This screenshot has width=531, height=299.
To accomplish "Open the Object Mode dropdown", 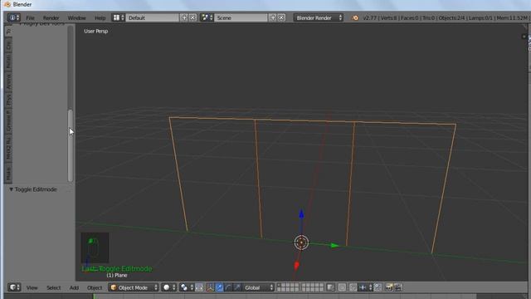I will (x=134, y=287).
